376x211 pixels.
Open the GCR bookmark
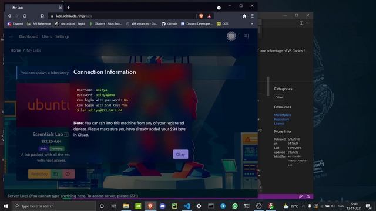coord(223,23)
